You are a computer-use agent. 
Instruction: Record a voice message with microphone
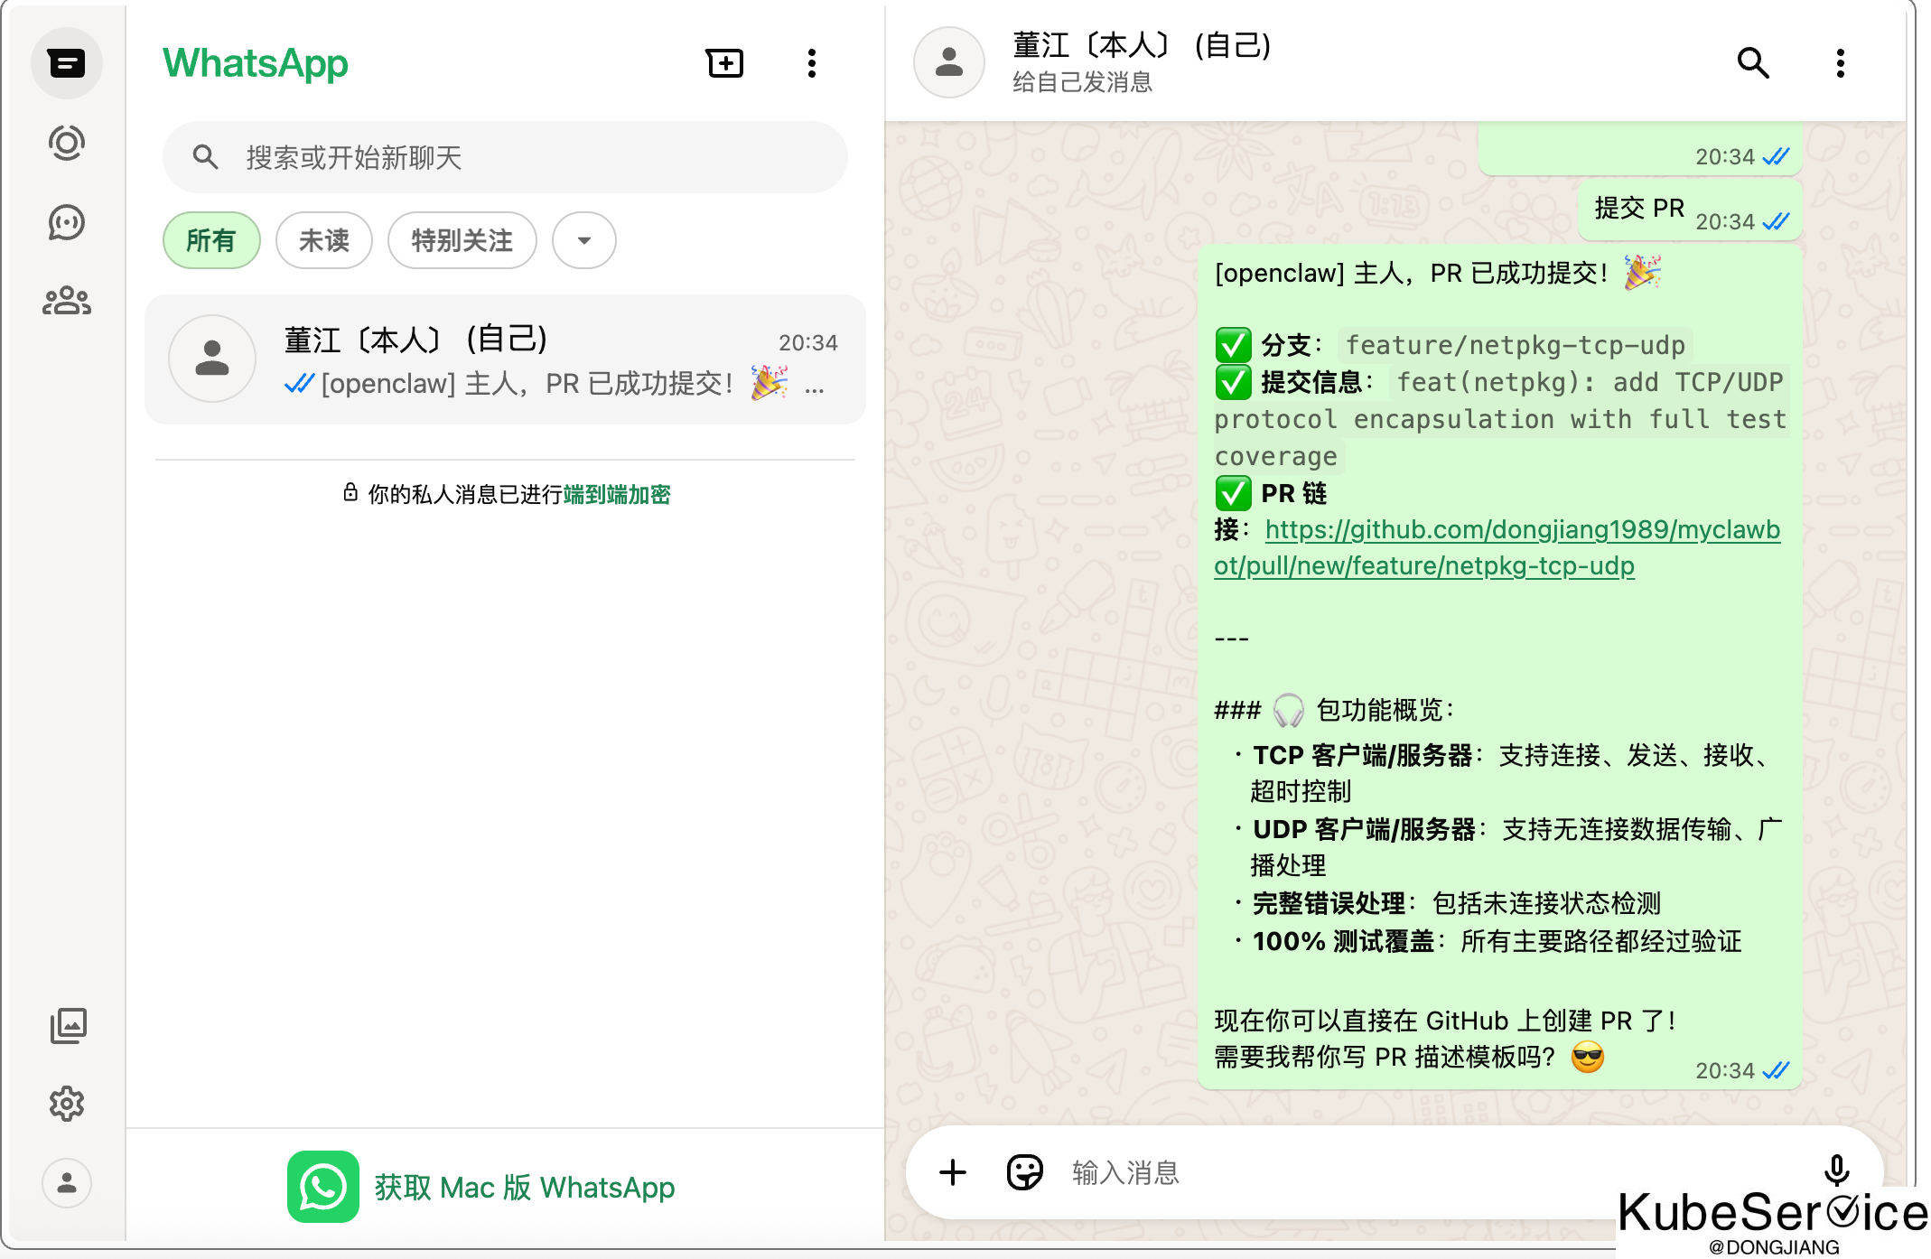point(1836,1170)
